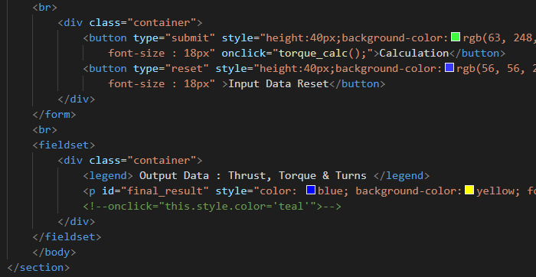Click the "final_result" id value
536x277 pixels.
coord(165,191)
